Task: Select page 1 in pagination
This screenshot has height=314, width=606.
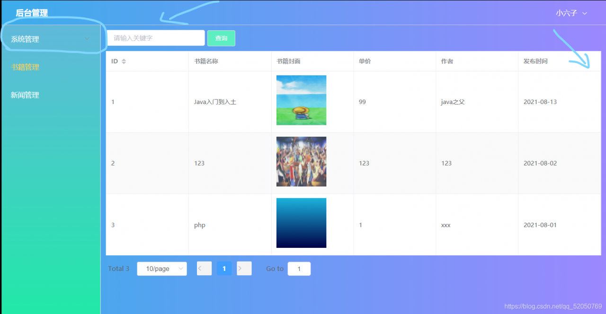Action: [224, 268]
